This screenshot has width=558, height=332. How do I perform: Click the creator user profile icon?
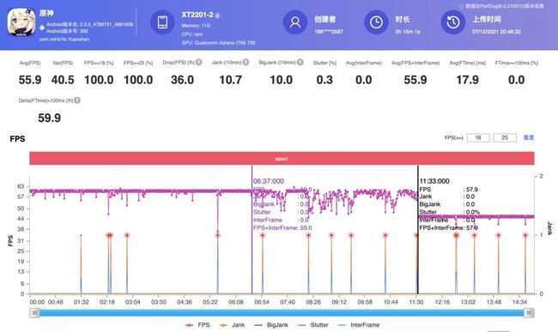295,22
